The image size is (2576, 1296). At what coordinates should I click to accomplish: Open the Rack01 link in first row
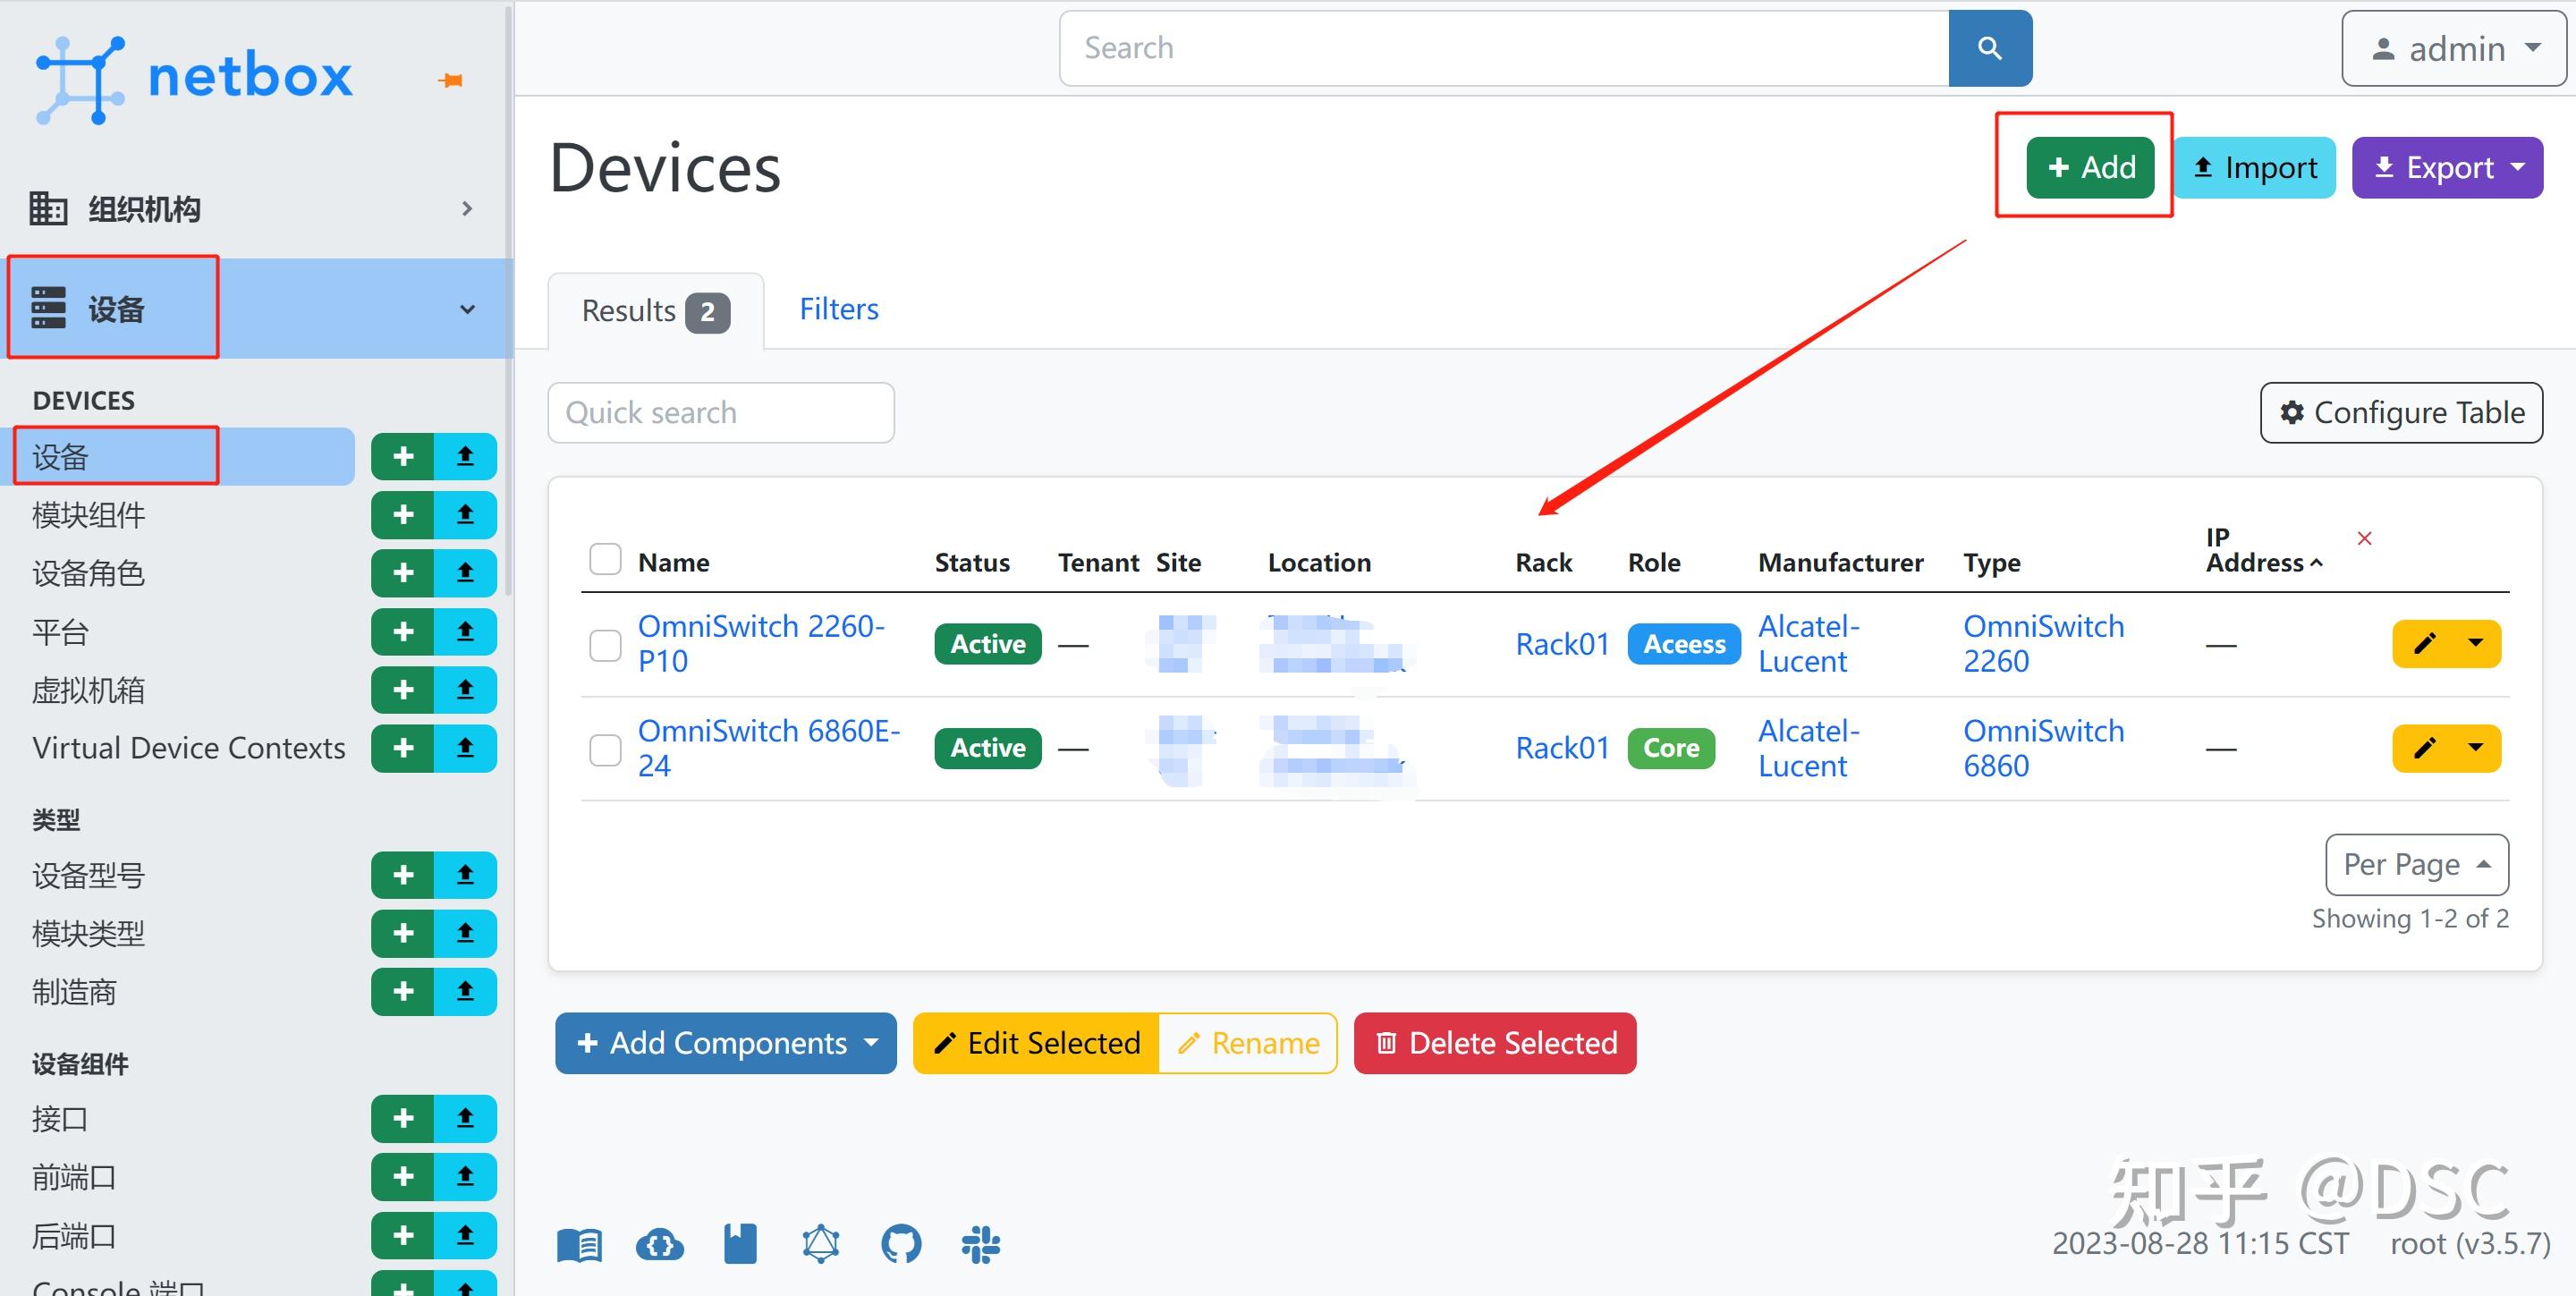1562,644
